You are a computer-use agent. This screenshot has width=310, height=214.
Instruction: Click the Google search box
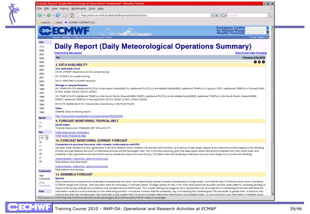247,15
